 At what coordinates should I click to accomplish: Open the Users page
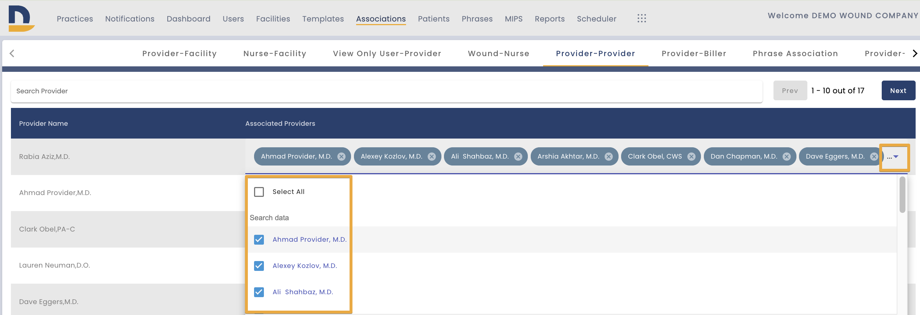[x=233, y=19]
